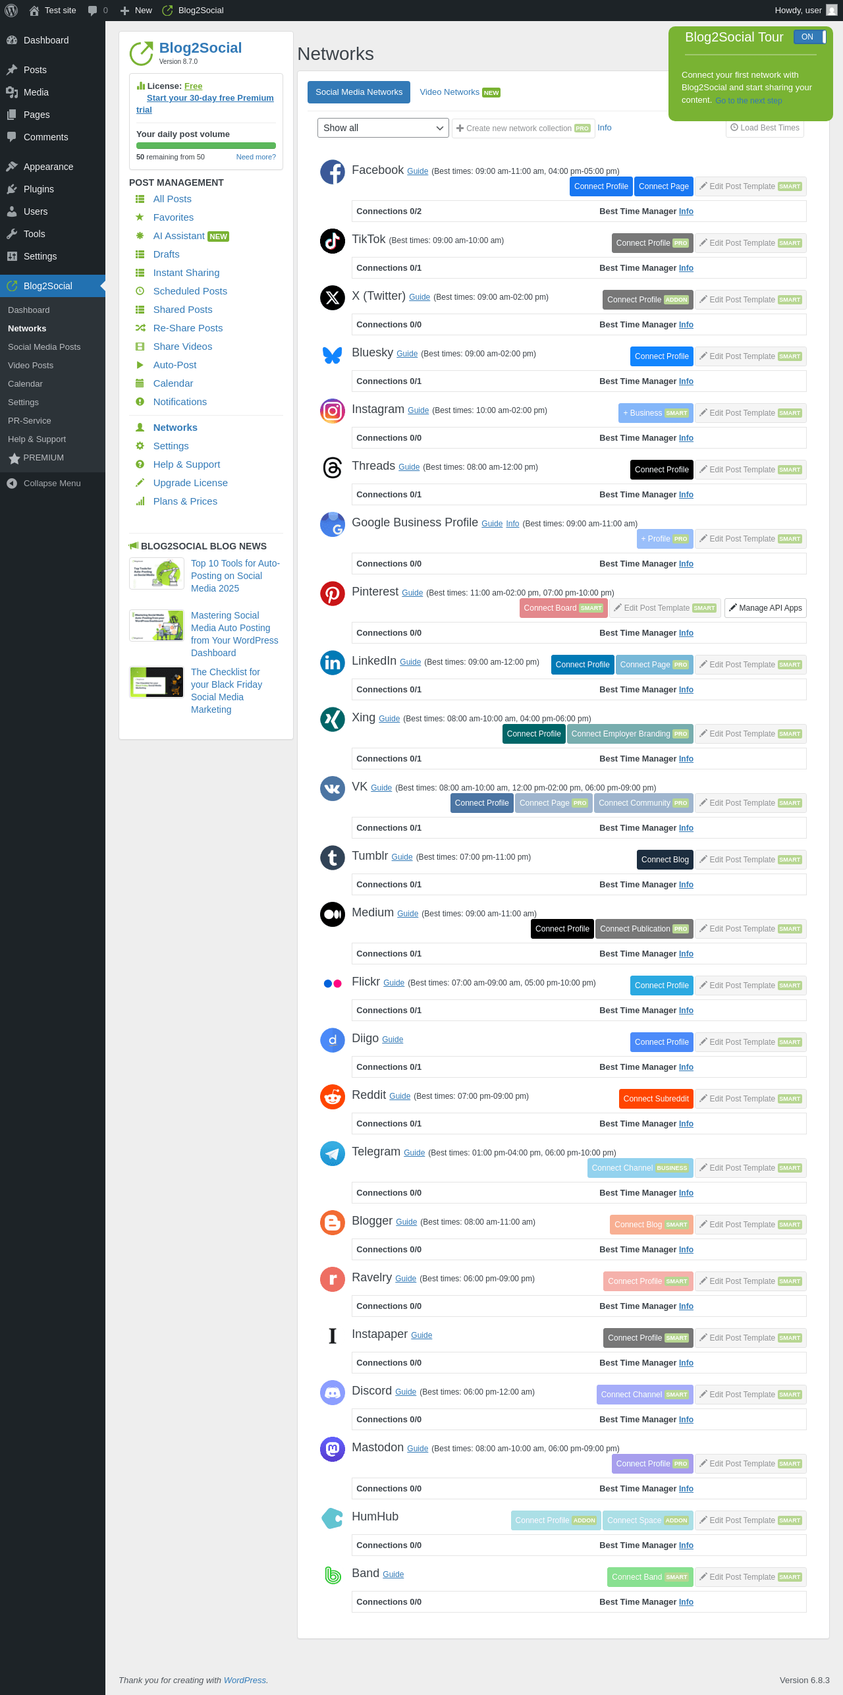This screenshot has height=1695, width=843.
Task: Switch to the Social Media Networks tab
Action: (x=359, y=92)
